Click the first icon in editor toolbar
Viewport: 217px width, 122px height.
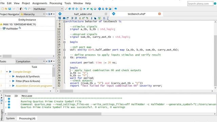60,18
